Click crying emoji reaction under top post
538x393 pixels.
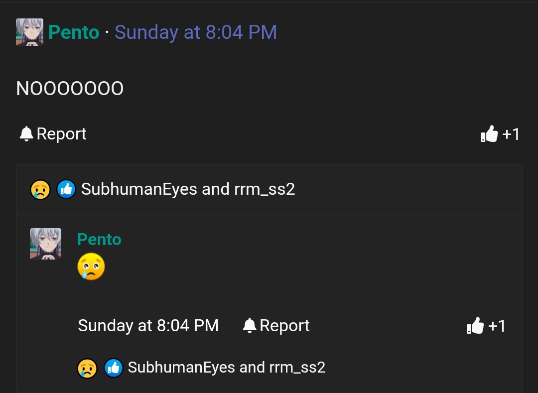[40, 189]
